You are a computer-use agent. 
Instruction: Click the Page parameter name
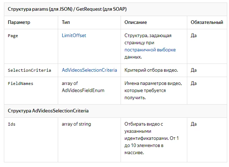[x=13, y=36]
